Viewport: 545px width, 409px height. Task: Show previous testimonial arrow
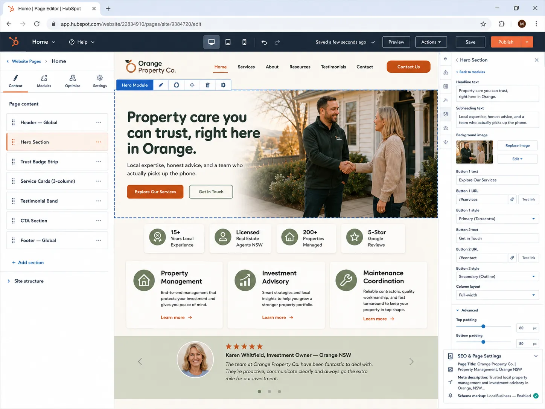coord(140,362)
